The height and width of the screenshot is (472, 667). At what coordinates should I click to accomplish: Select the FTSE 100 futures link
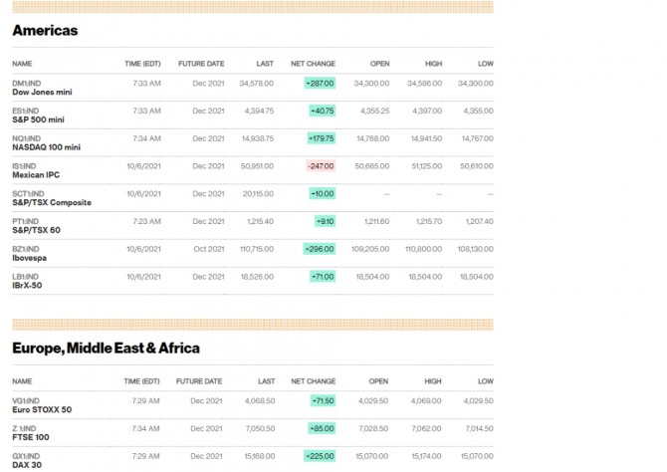coord(31,437)
